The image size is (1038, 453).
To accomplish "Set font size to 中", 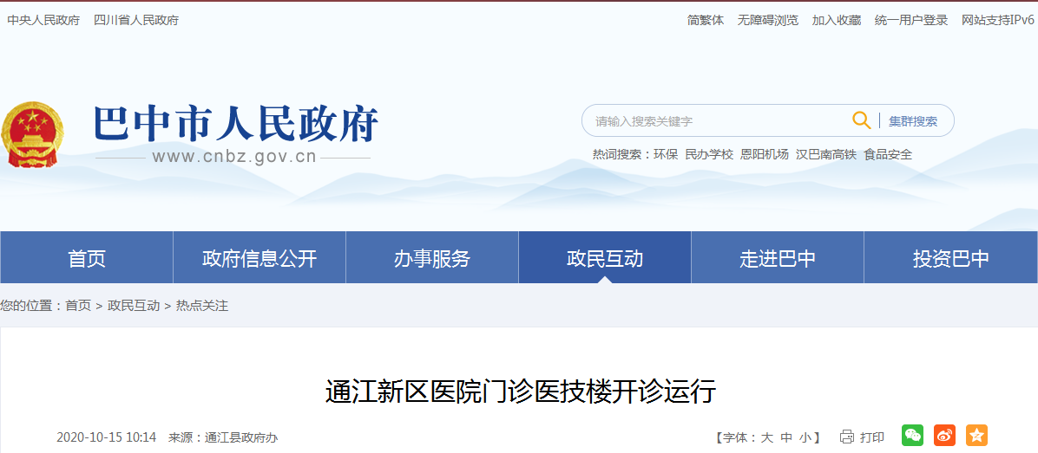I will point(785,437).
